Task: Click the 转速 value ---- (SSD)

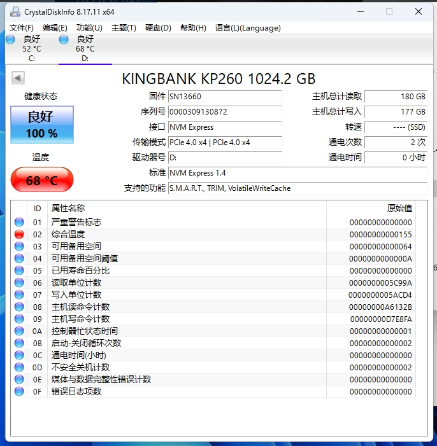Action: [396, 127]
